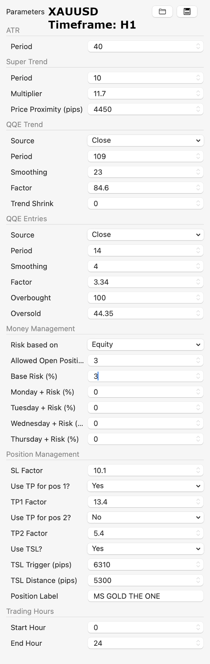Viewport: 210px width, 664px height.
Task: Open the QQE Entries Source dropdown
Action: [x=145, y=235]
